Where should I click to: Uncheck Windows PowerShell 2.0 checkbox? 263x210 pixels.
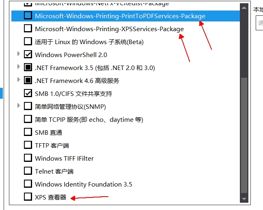coord(28,54)
